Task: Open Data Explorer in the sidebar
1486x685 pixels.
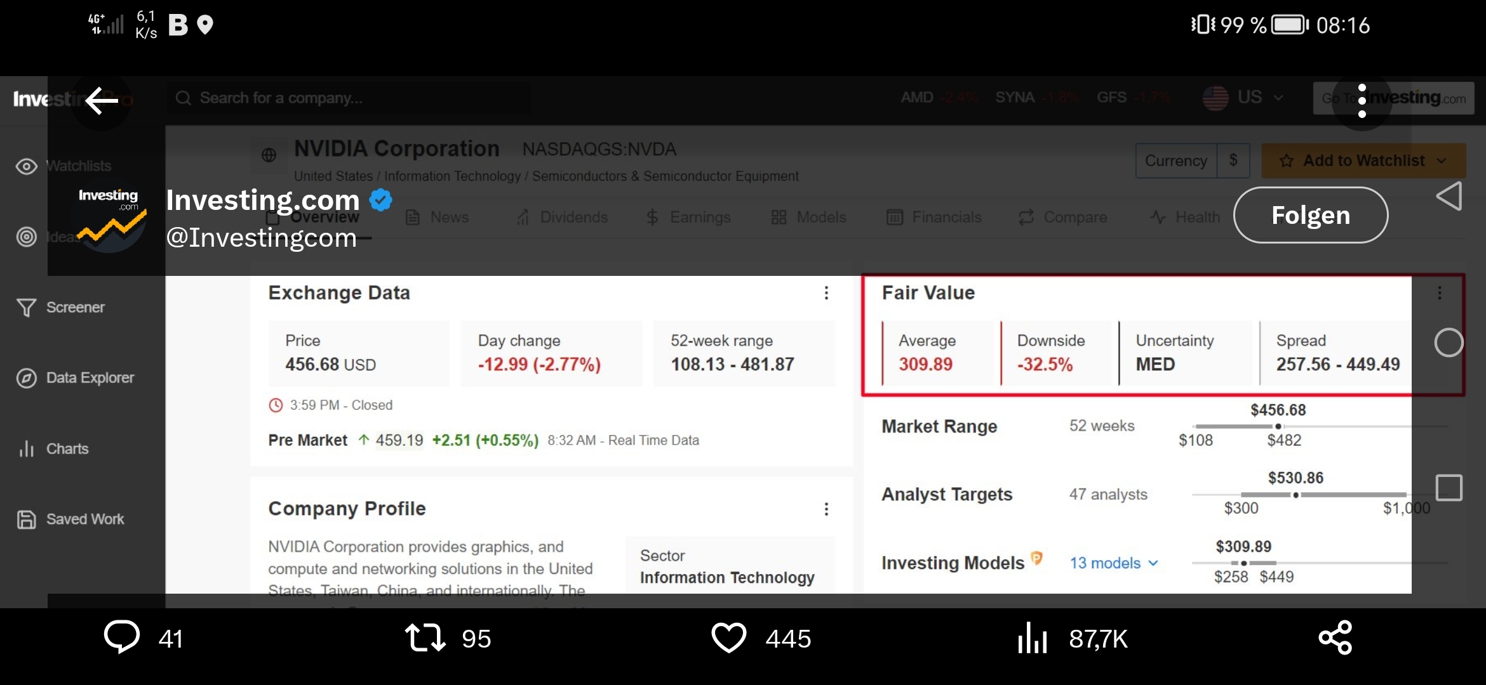Action: (x=89, y=378)
